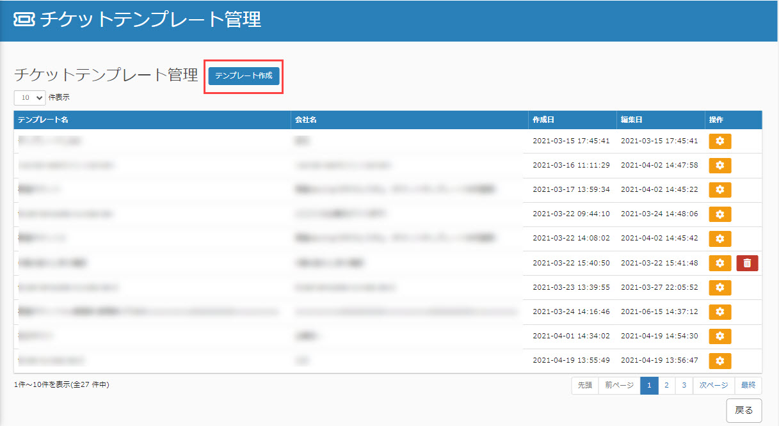Click 次ページ to view next page
This screenshot has height=426, width=779.
[713, 386]
